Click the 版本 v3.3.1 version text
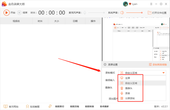Viewport: 170px width, 110px height. [x=161, y=107]
